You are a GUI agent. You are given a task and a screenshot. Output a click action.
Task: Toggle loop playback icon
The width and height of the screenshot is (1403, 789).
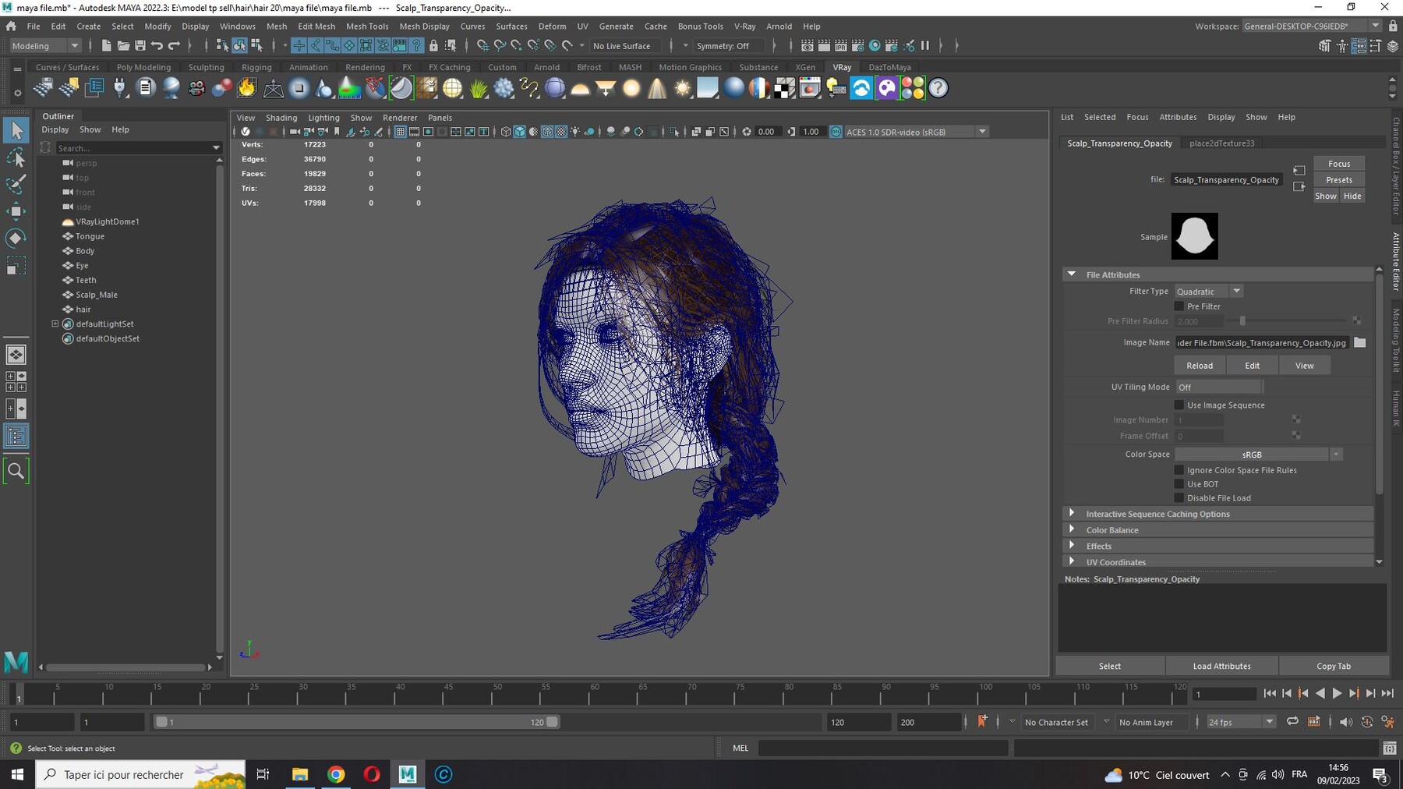pos(1292,722)
